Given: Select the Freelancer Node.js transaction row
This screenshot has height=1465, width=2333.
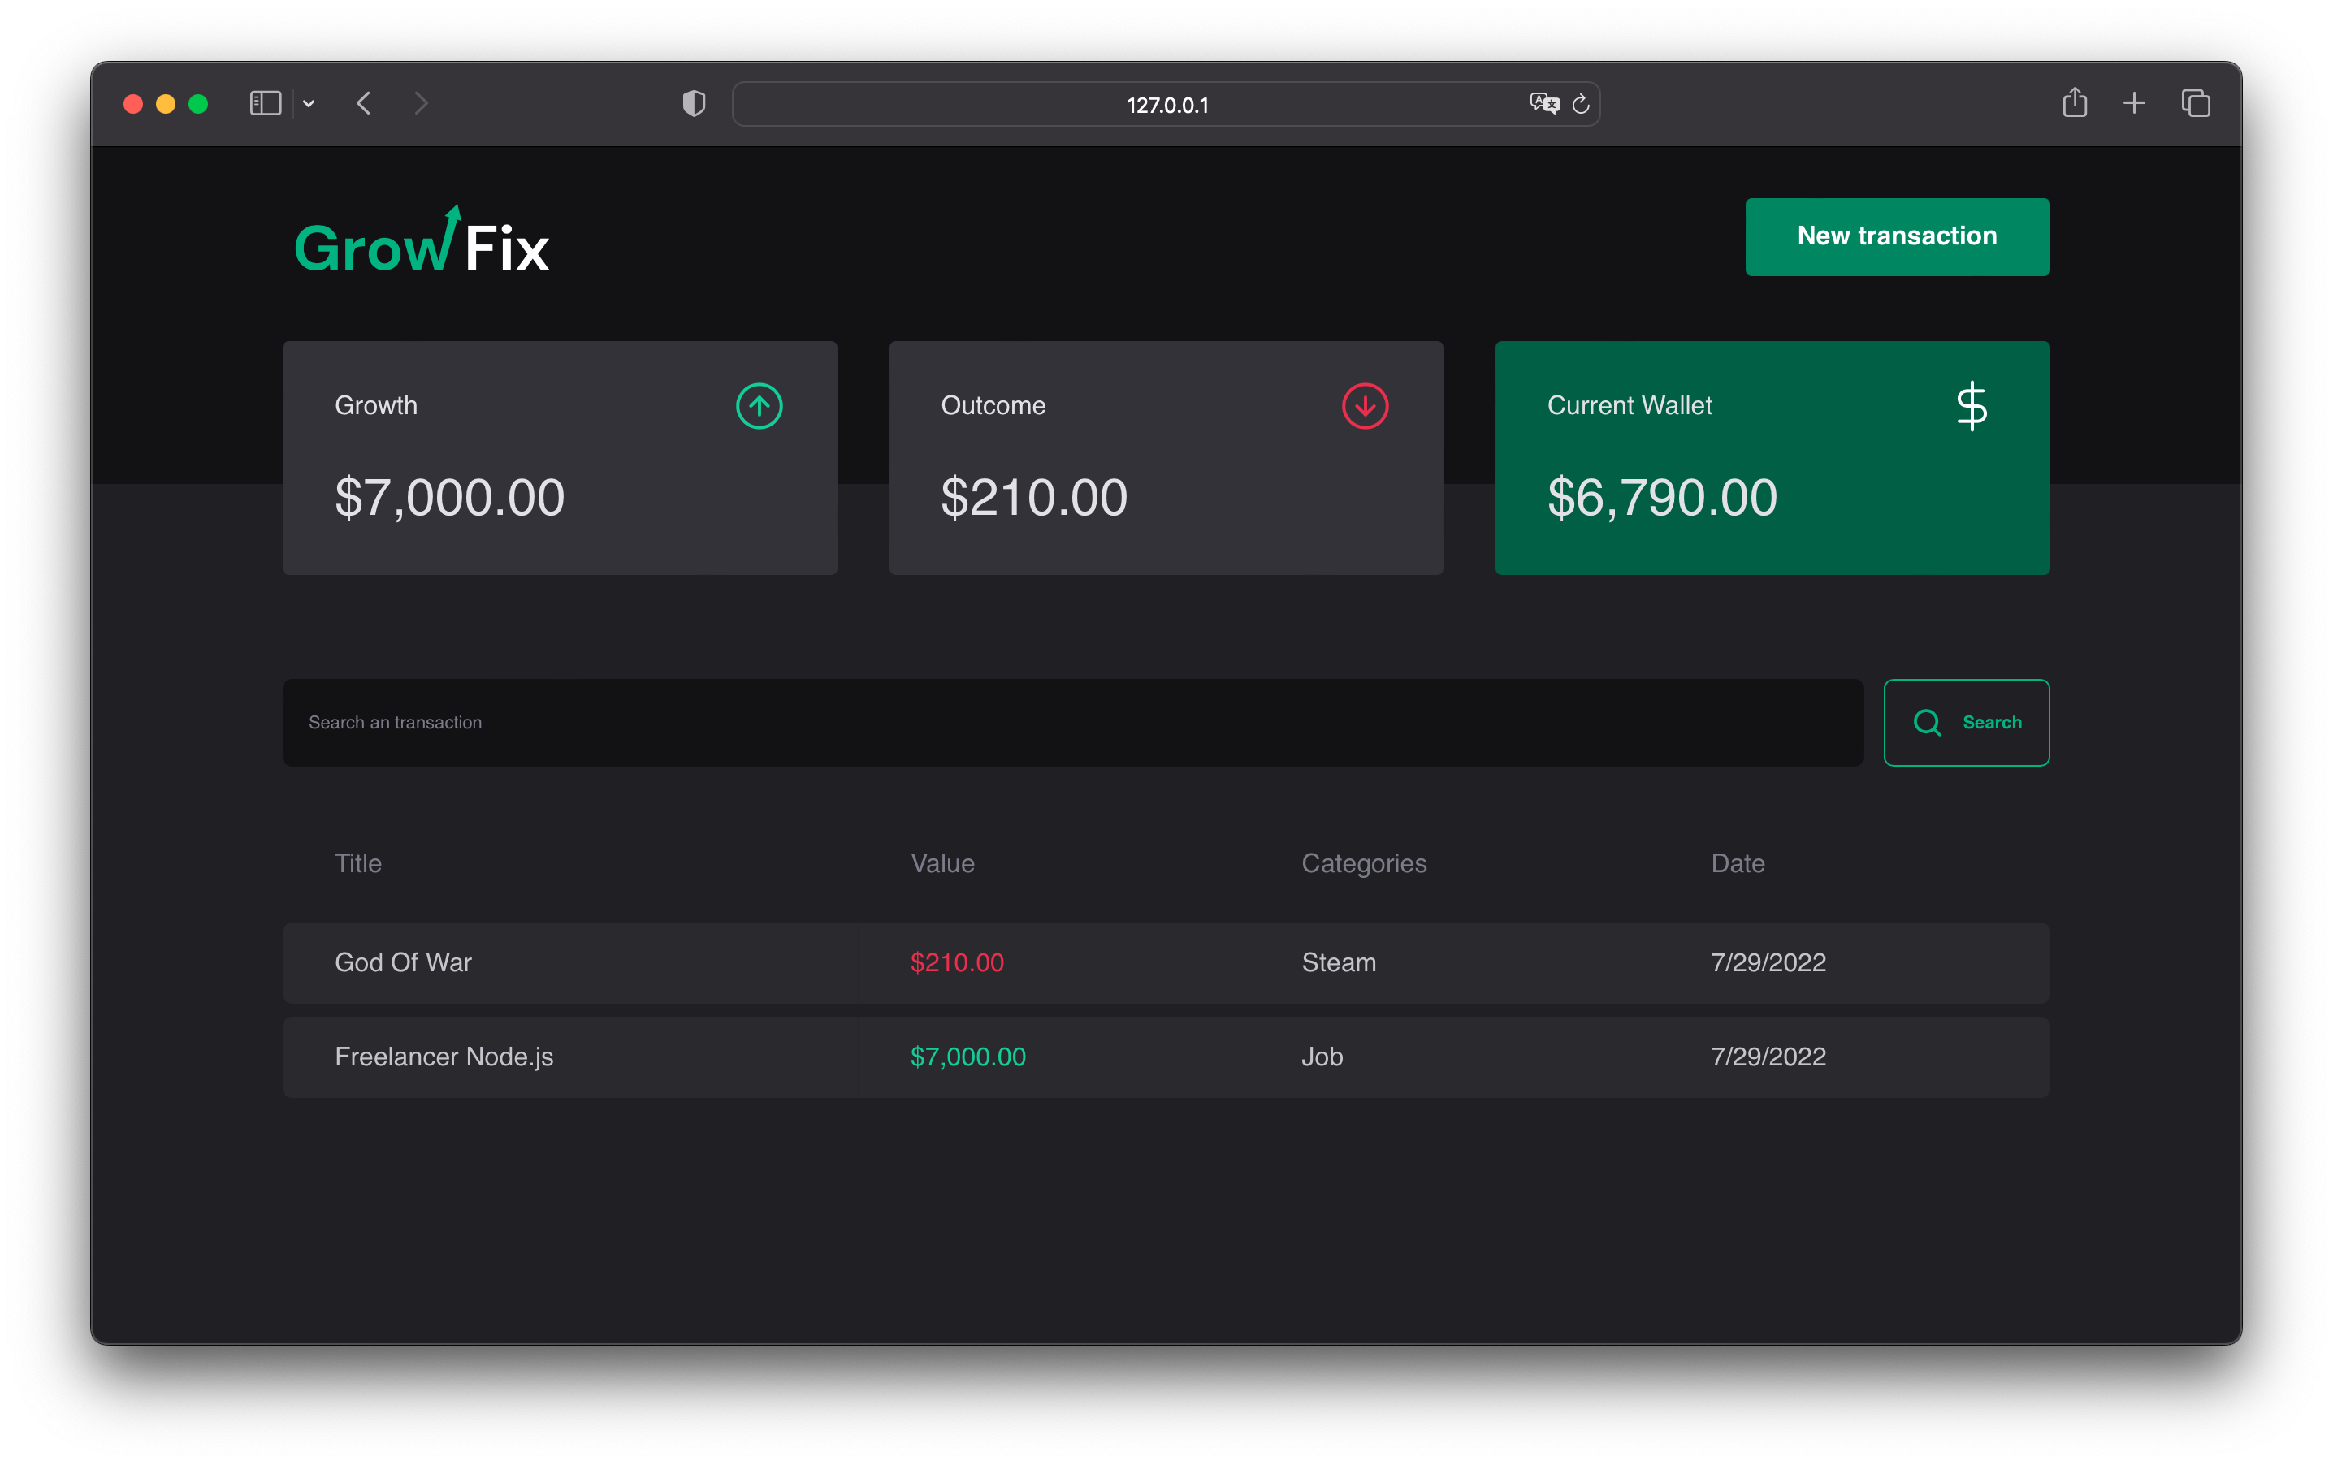Looking at the screenshot, I should click(1166, 1057).
